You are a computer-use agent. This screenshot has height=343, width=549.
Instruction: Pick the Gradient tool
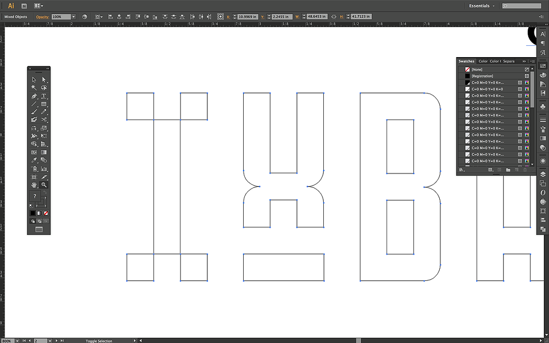click(44, 152)
